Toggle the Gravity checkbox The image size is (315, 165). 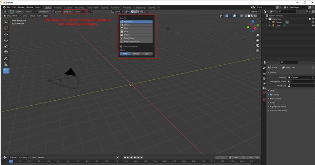click(271, 95)
